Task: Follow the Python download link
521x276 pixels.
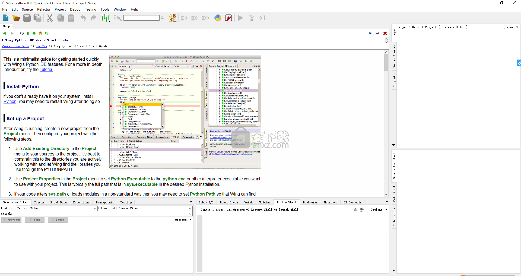Action: [10, 101]
